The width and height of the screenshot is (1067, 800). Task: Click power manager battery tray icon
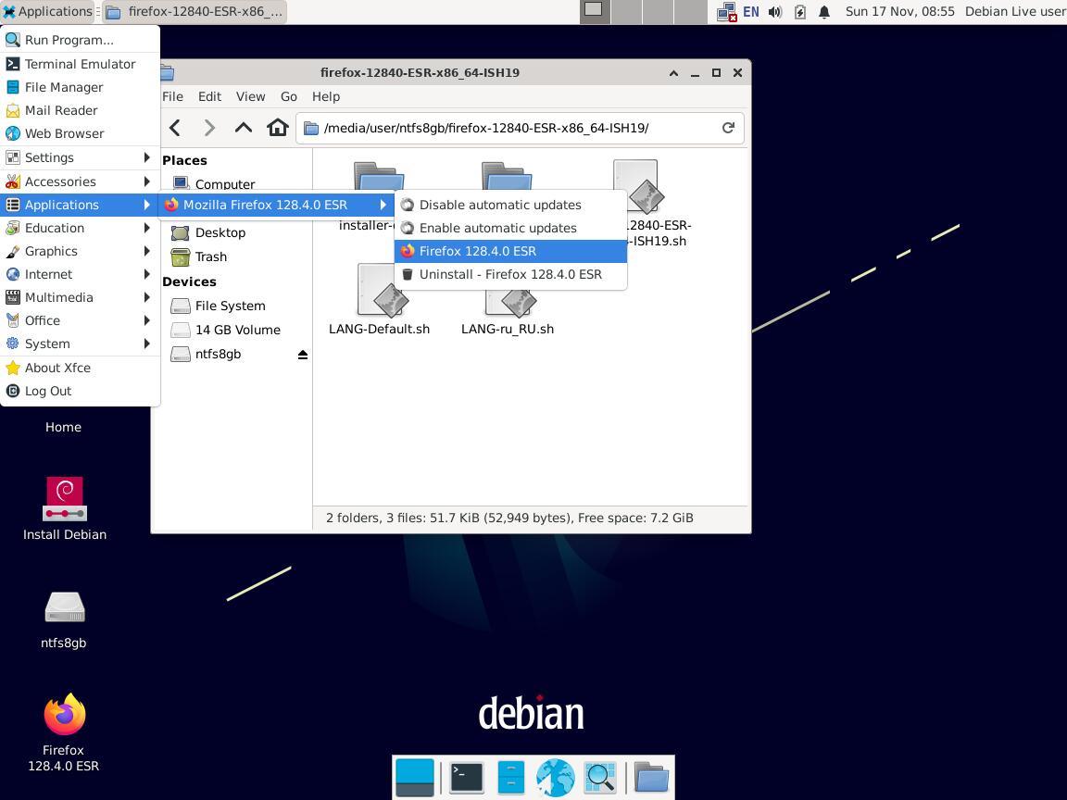(x=800, y=11)
